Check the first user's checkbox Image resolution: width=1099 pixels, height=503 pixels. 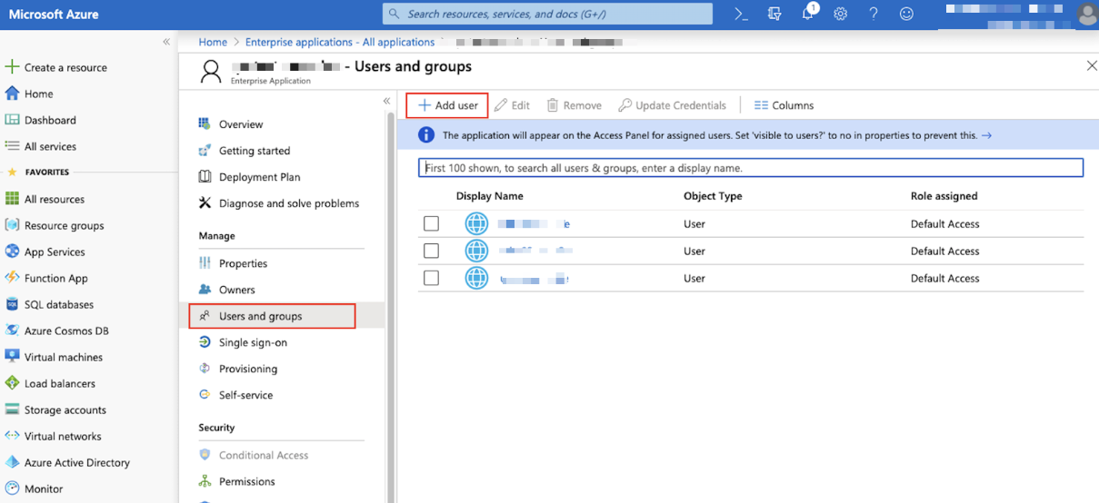point(431,223)
